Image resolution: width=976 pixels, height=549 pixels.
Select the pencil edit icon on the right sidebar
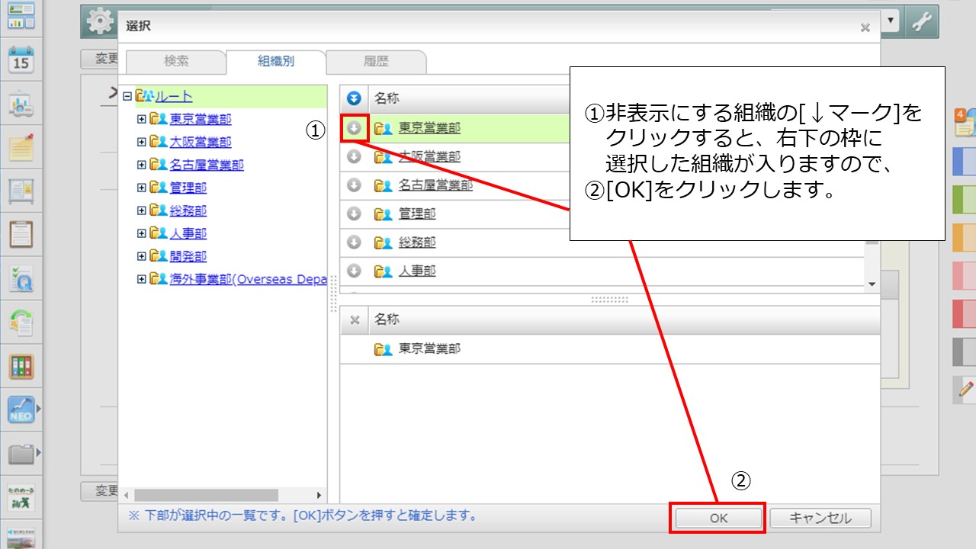963,381
